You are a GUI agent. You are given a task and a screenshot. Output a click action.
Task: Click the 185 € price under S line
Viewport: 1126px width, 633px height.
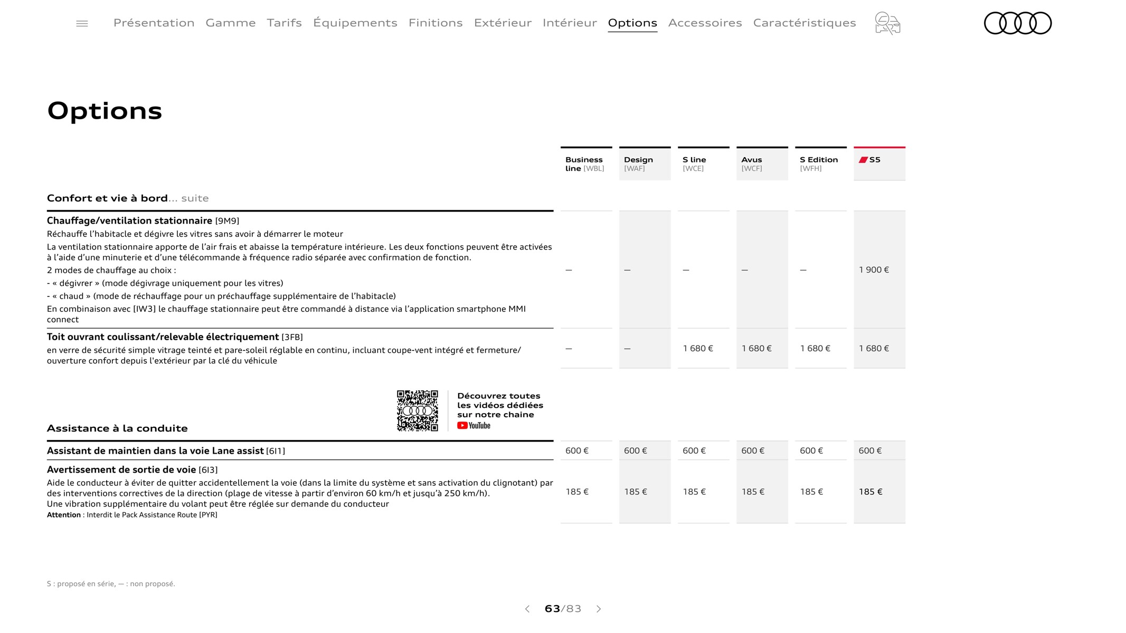tap(694, 492)
